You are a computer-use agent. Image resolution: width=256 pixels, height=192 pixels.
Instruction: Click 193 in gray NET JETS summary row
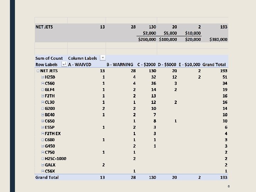[224, 27]
